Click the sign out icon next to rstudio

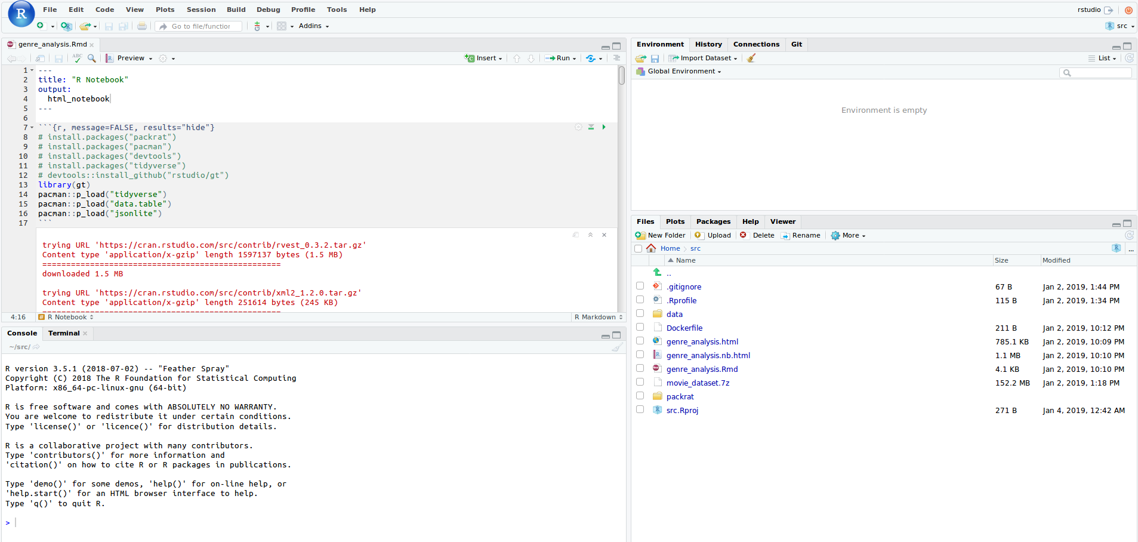pyautogui.click(x=1109, y=10)
